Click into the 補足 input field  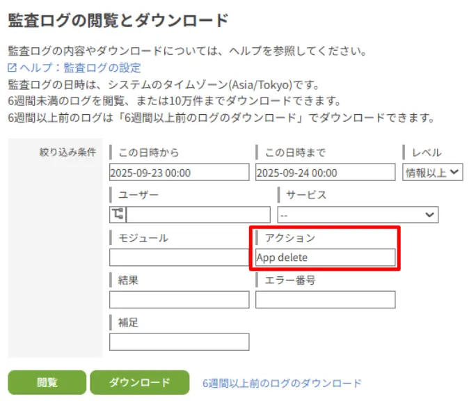pos(179,342)
